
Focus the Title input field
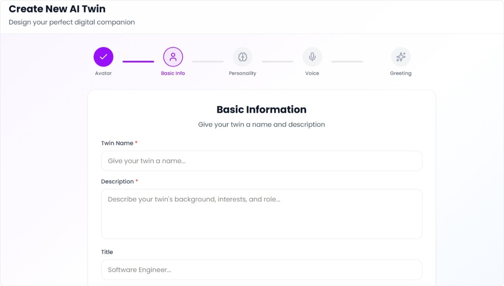(x=261, y=270)
